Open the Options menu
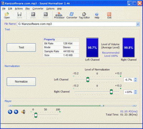This screenshot has height=129, width=143. [50, 9]
